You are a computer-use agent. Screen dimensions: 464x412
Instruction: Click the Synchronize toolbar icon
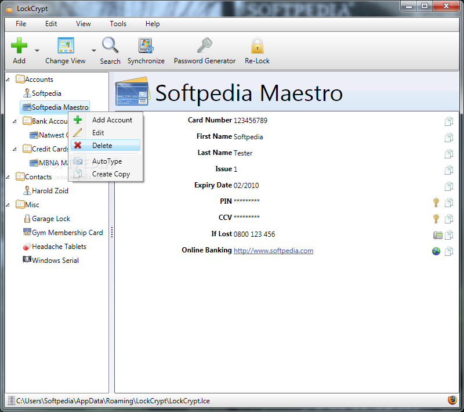tap(146, 45)
